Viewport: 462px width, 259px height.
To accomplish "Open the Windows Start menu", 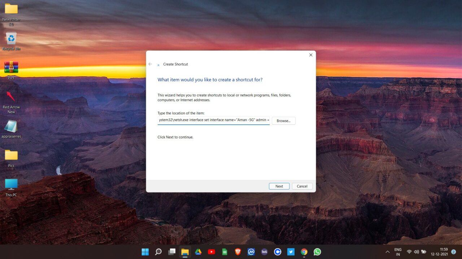I will (145, 252).
